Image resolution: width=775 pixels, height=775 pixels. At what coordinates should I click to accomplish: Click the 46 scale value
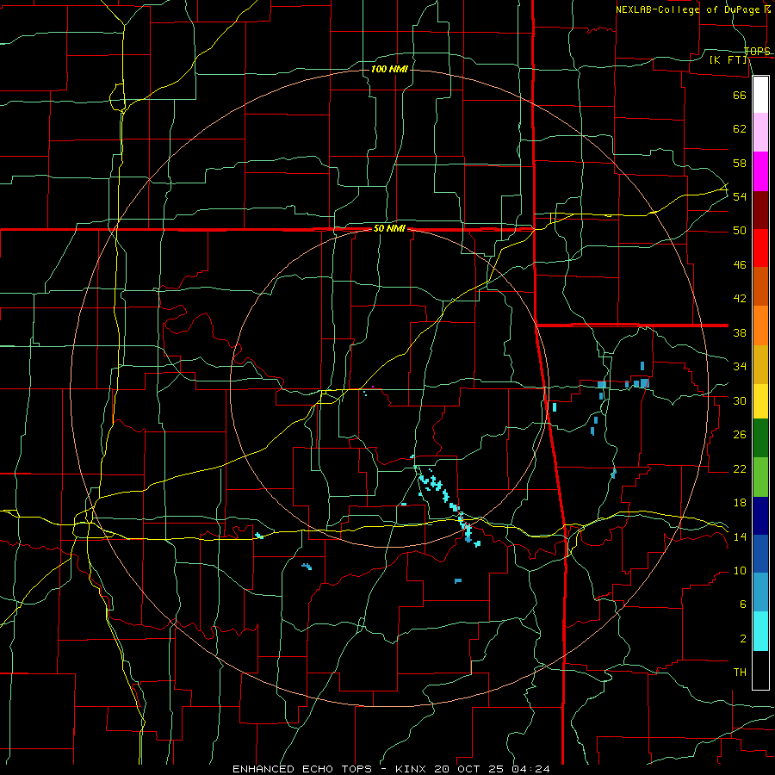pyautogui.click(x=740, y=265)
